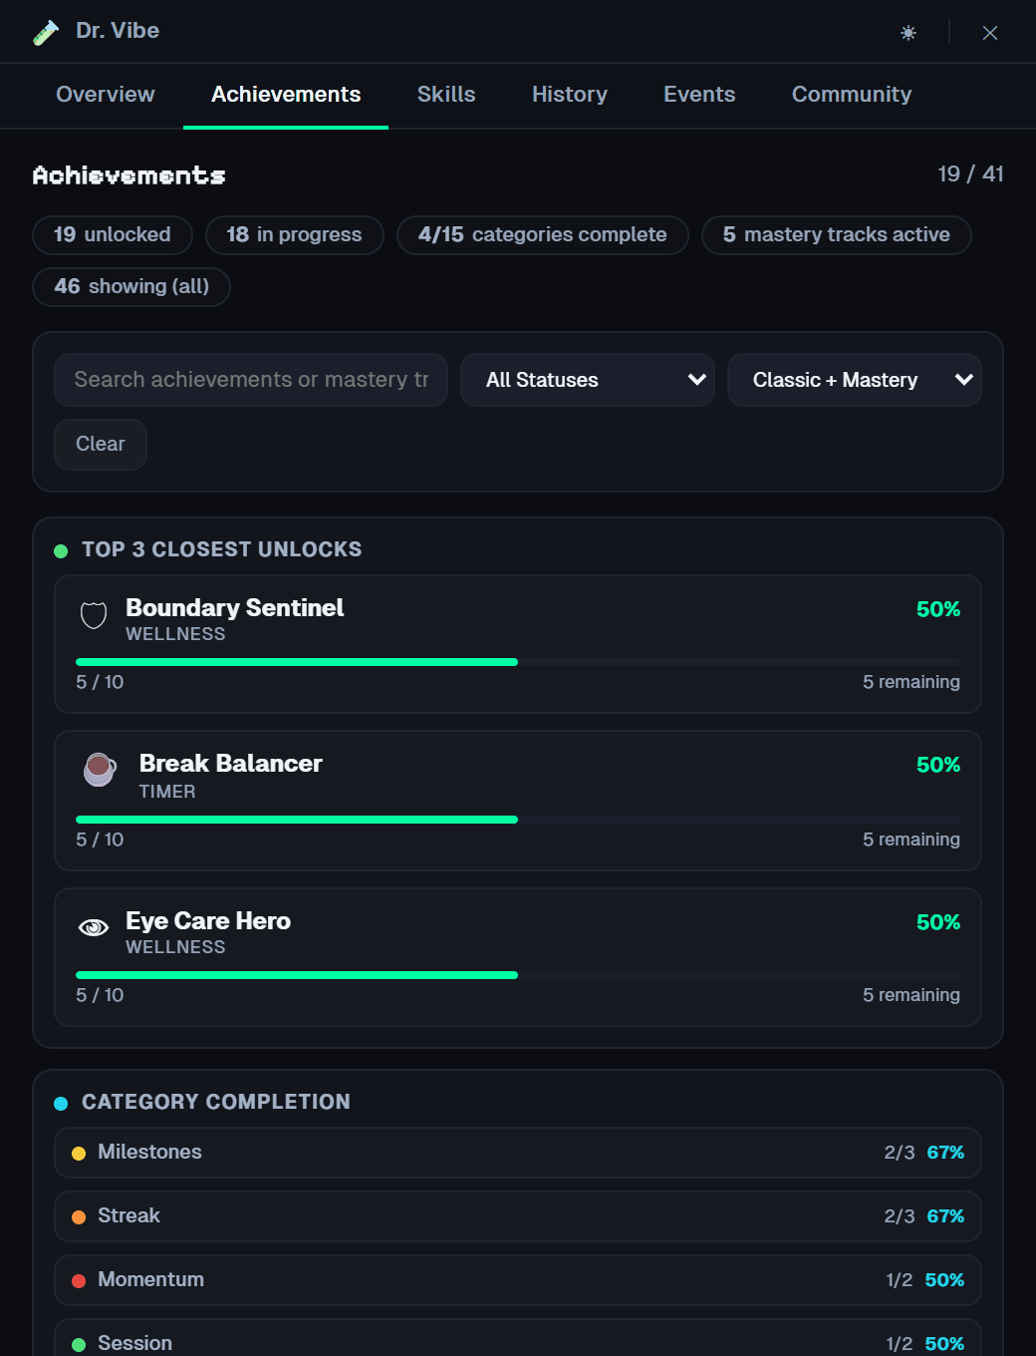Click the red dot on Momentum row
1036x1356 pixels.
click(79, 1281)
